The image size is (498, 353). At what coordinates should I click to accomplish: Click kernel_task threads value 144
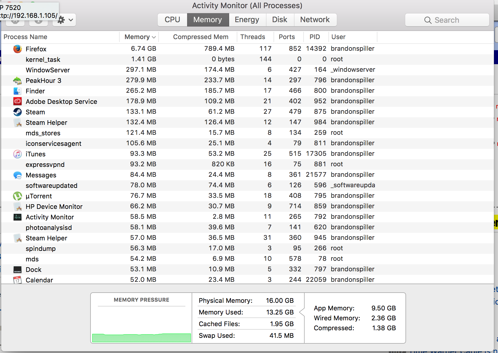coord(265,59)
